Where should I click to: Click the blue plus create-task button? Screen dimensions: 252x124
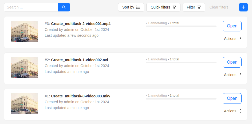243,7
